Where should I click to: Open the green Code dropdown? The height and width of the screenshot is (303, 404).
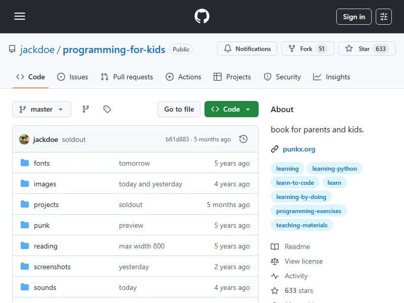[x=231, y=109]
